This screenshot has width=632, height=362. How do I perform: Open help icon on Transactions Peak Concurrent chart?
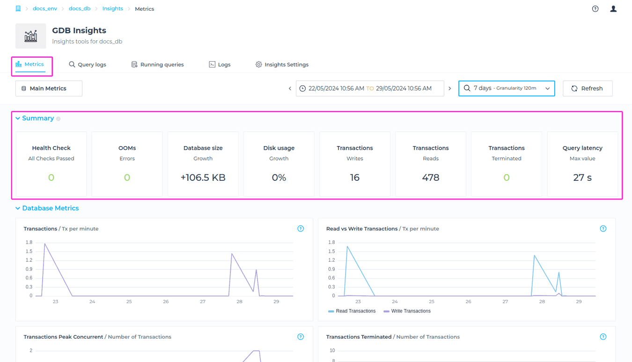[301, 336]
